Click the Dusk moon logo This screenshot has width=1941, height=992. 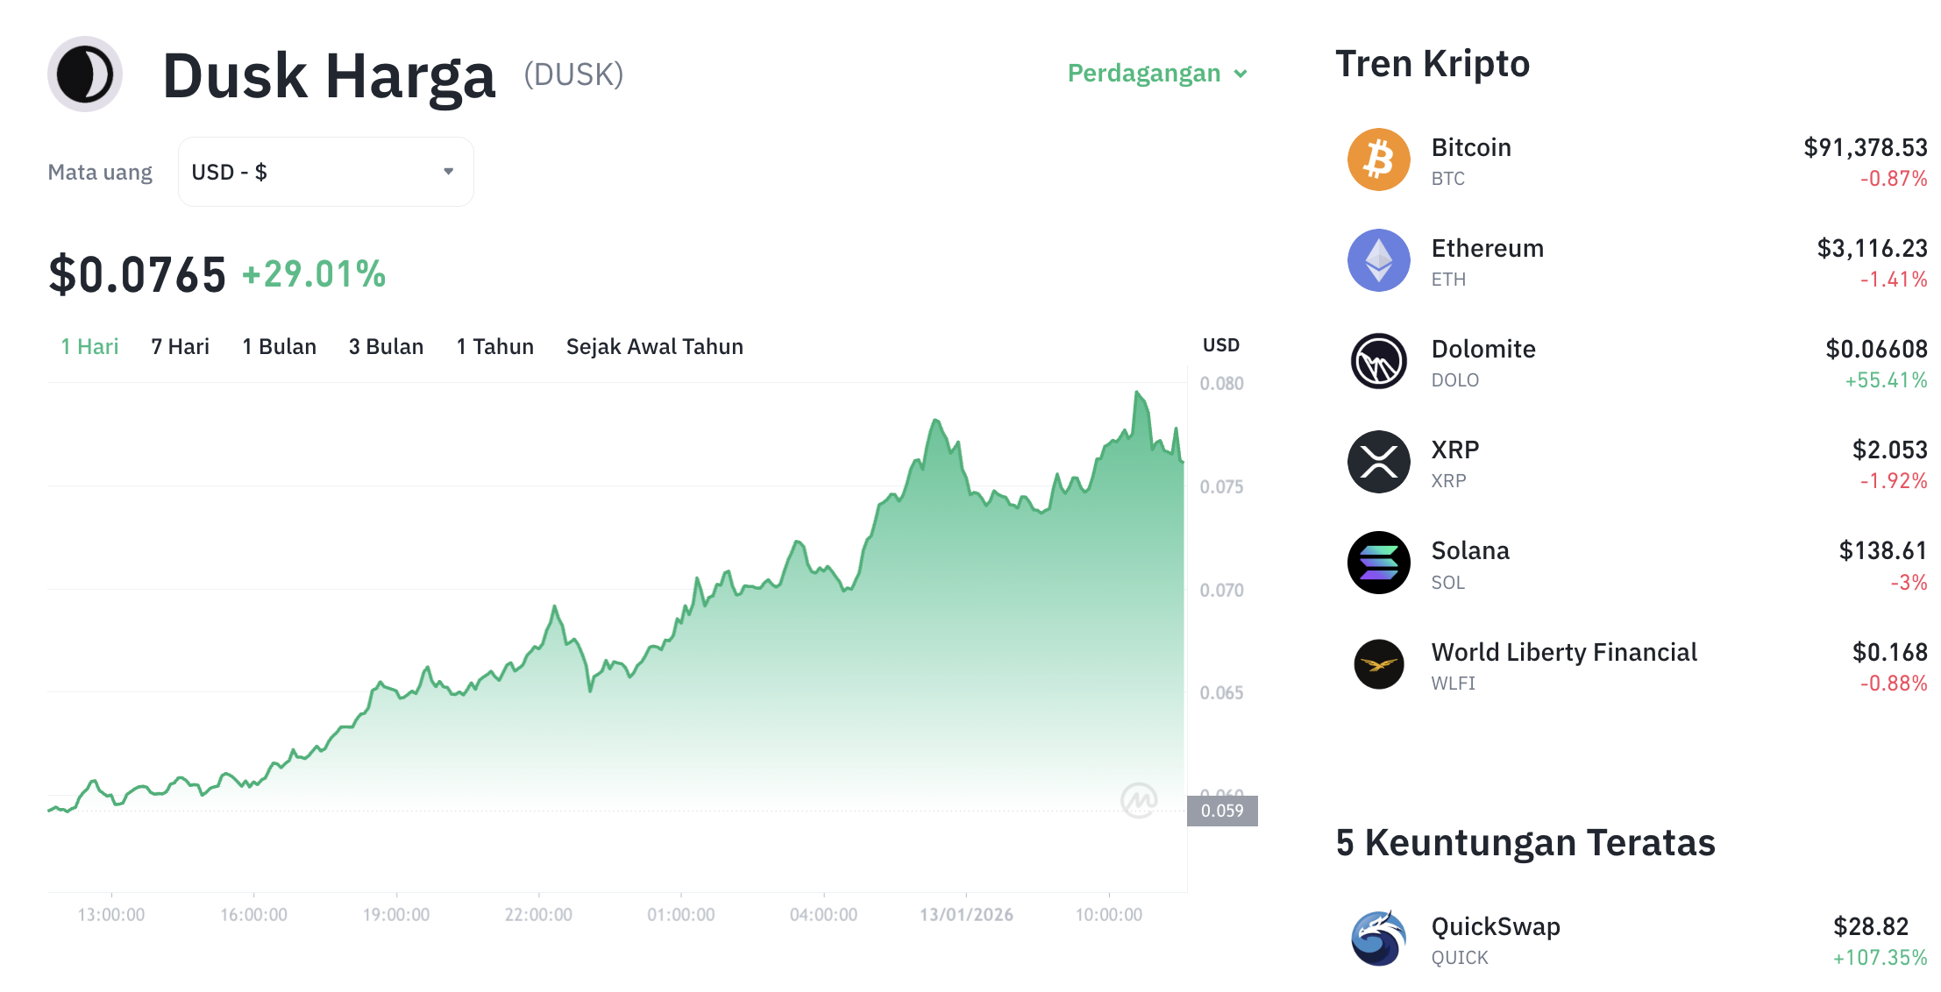pyautogui.click(x=84, y=74)
